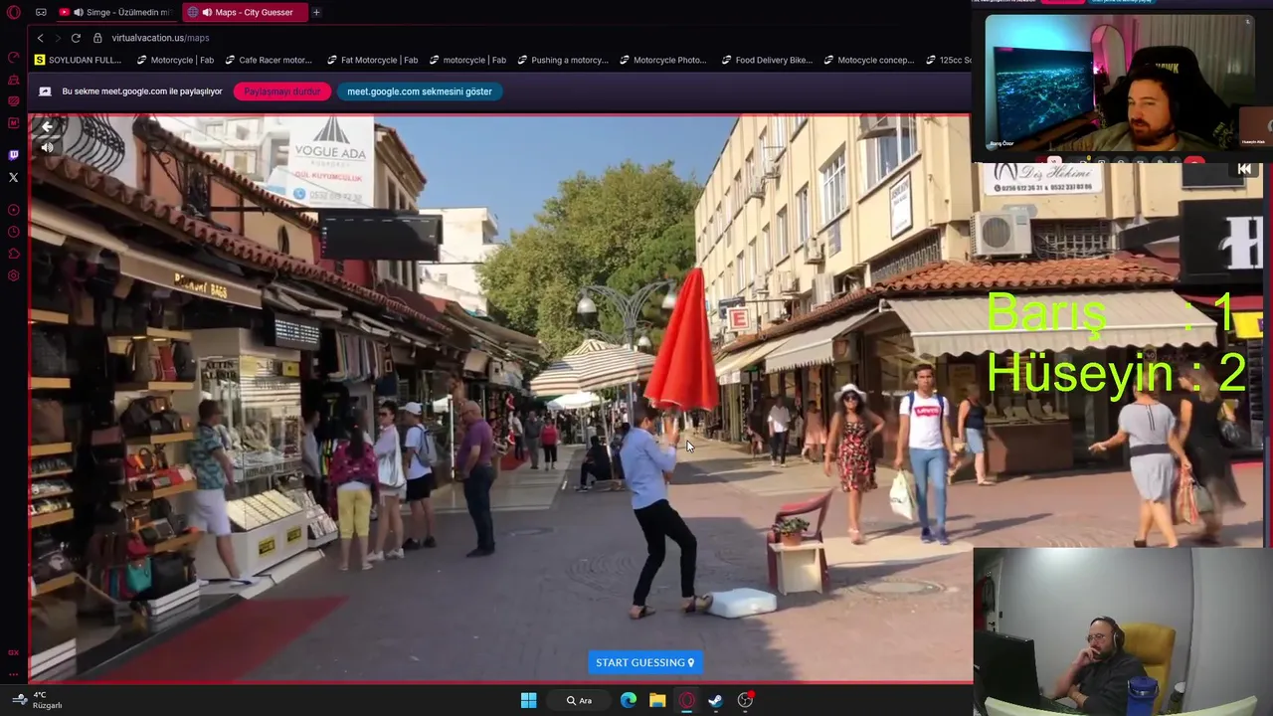The width and height of the screenshot is (1273, 716).
Task: Open the player circle sidebar icon
Action: 13,210
